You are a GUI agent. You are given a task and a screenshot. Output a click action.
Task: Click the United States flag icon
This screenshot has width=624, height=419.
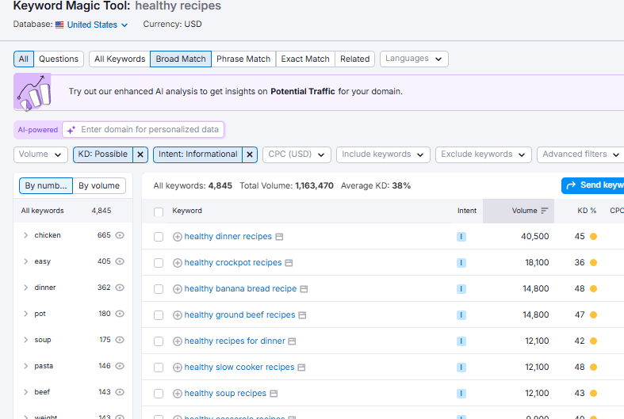[x=59, y=25]
